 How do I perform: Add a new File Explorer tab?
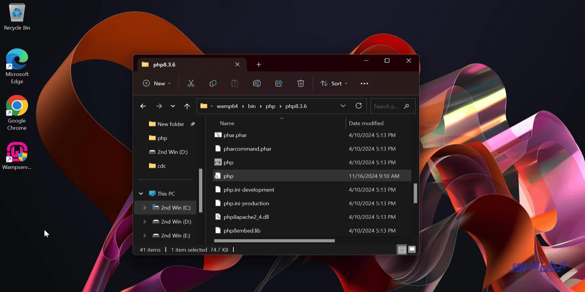(259, 65)
